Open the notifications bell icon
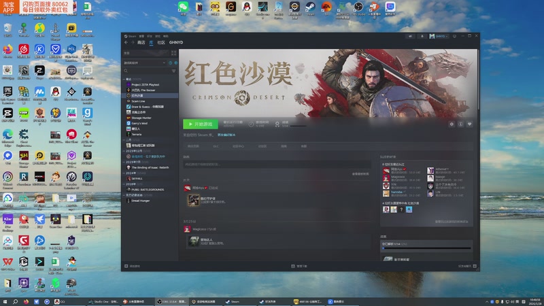 [x=422, y=36]
